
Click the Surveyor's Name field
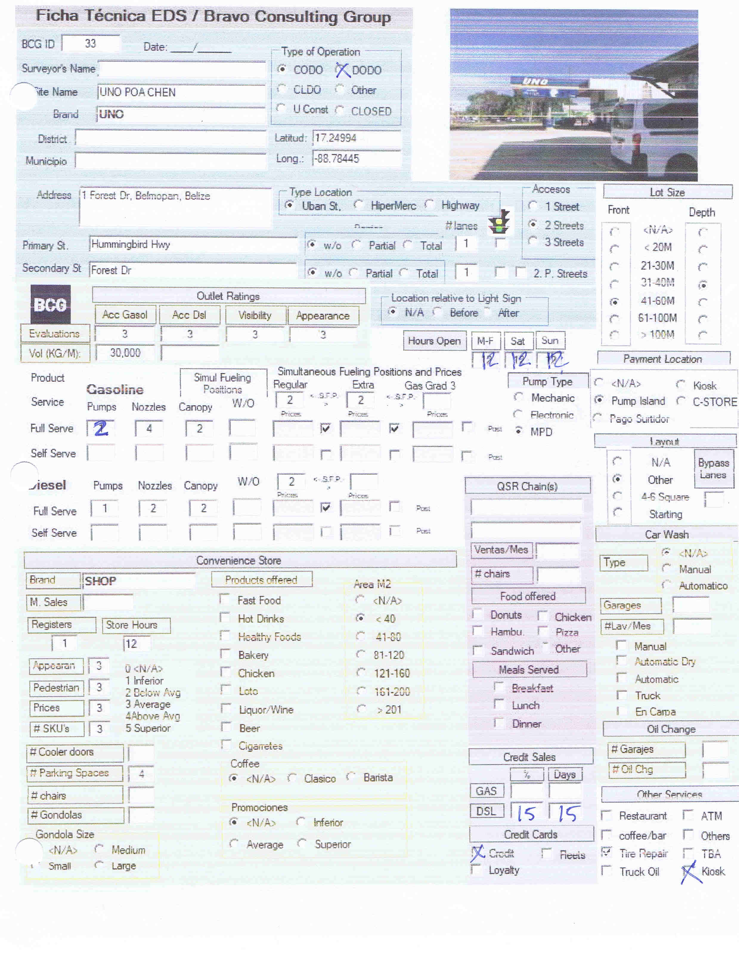tap(182, 69)
